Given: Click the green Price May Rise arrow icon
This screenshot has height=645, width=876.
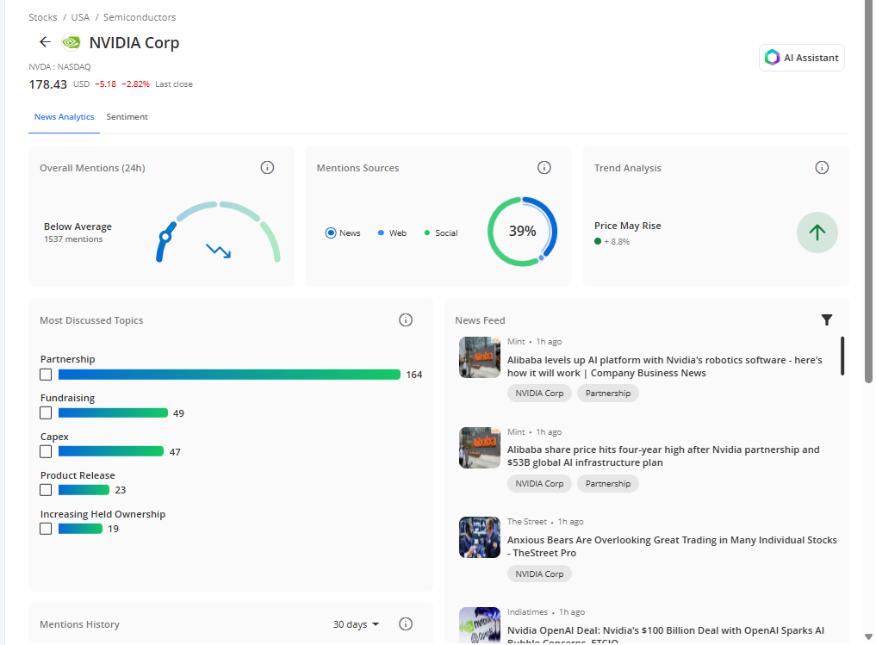Looking at the screenshot, I should pos(817,233).
